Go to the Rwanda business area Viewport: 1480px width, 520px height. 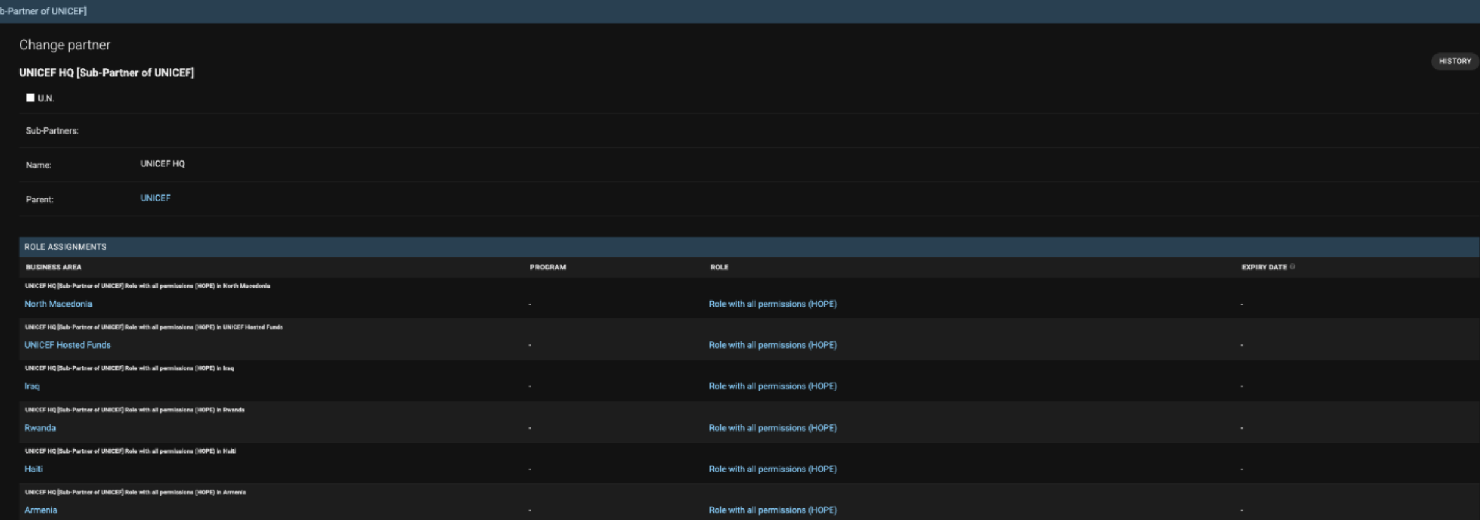[x=40, y=428]
